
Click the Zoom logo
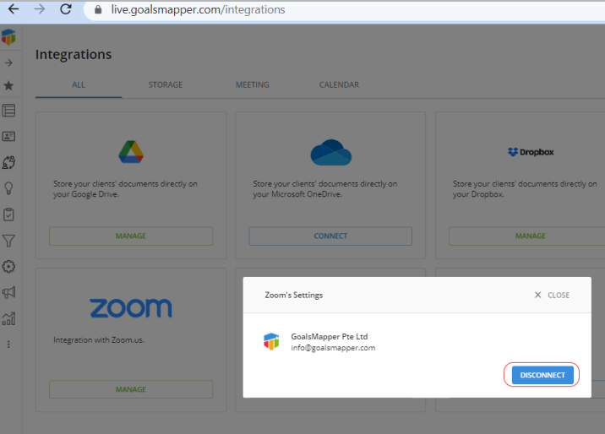(x=131, y=308)
